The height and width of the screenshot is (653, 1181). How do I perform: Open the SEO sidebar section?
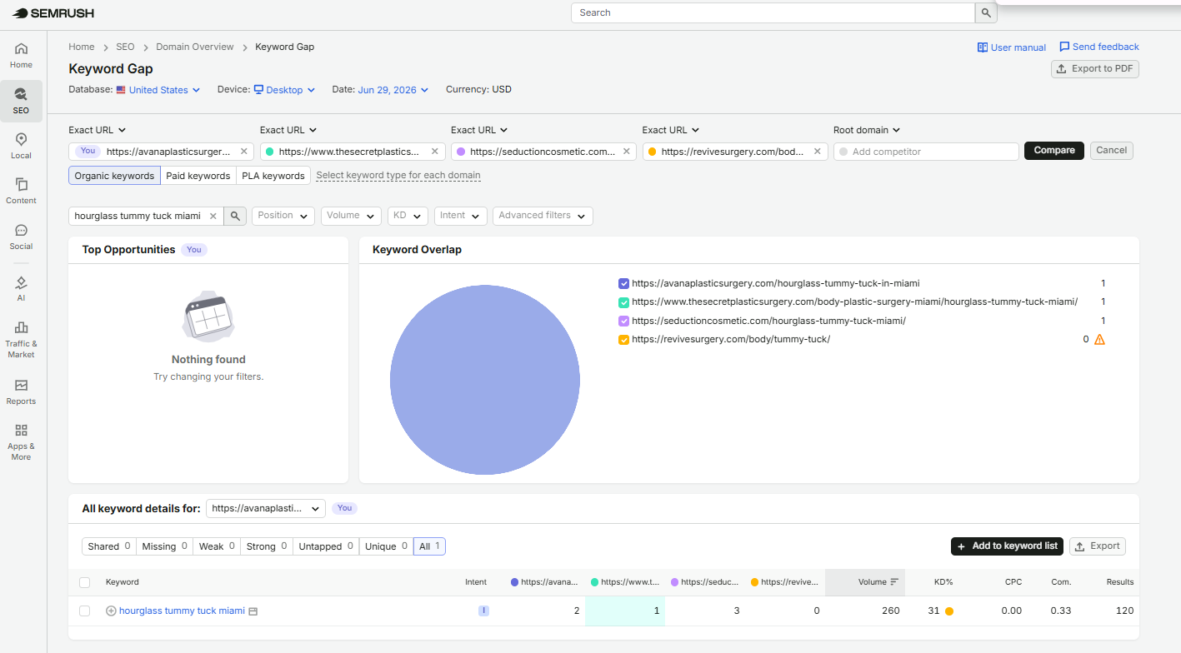coord(22,101)
